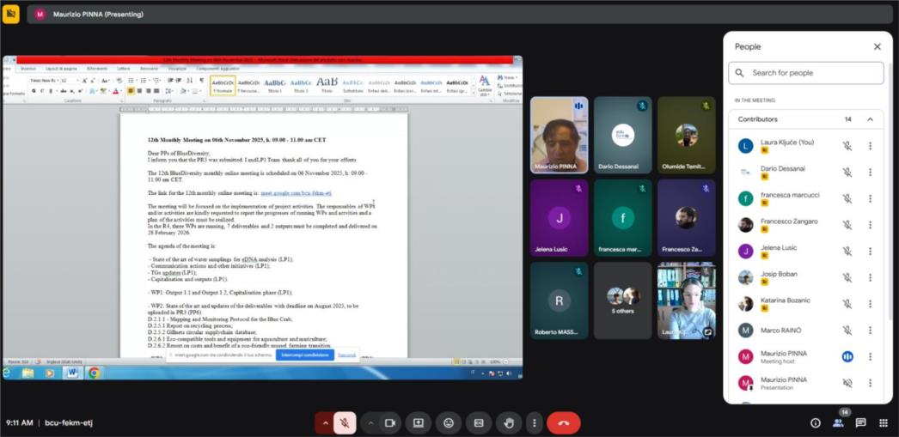The width and height of the screenshot is (899, 437).
Task: Close the People side panel
Action: click(x=877, y=47)
